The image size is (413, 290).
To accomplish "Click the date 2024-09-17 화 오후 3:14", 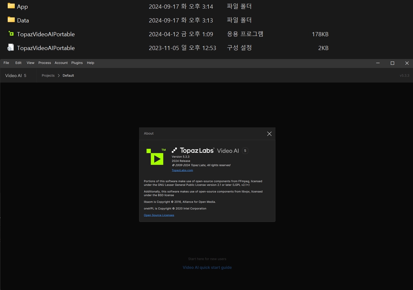I will pyautogui.click(x=181, y=7).
